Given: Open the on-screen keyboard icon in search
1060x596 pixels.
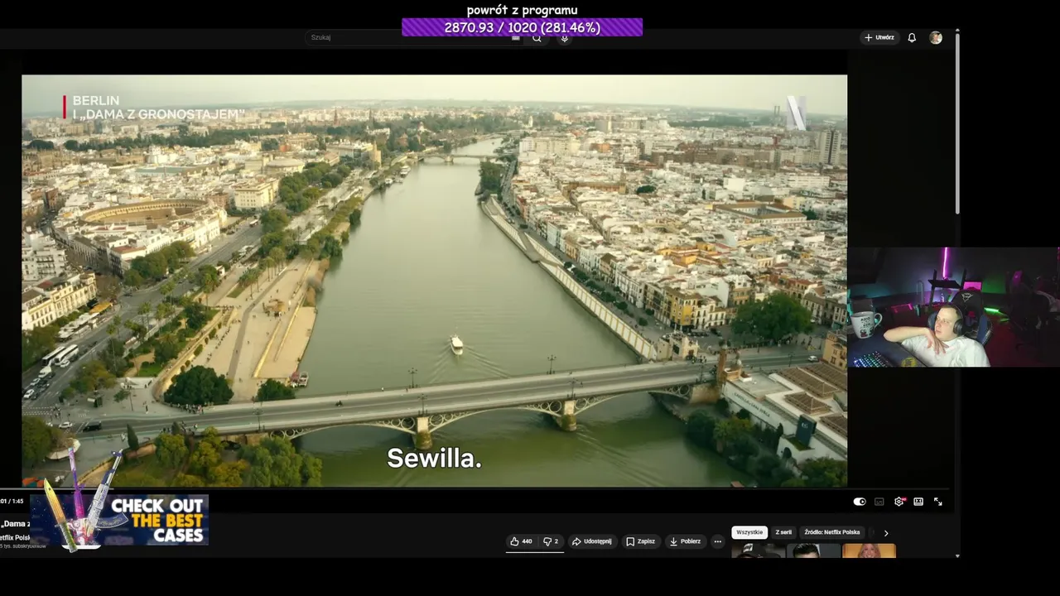Looking at the screenshot, I should [516, 38].
